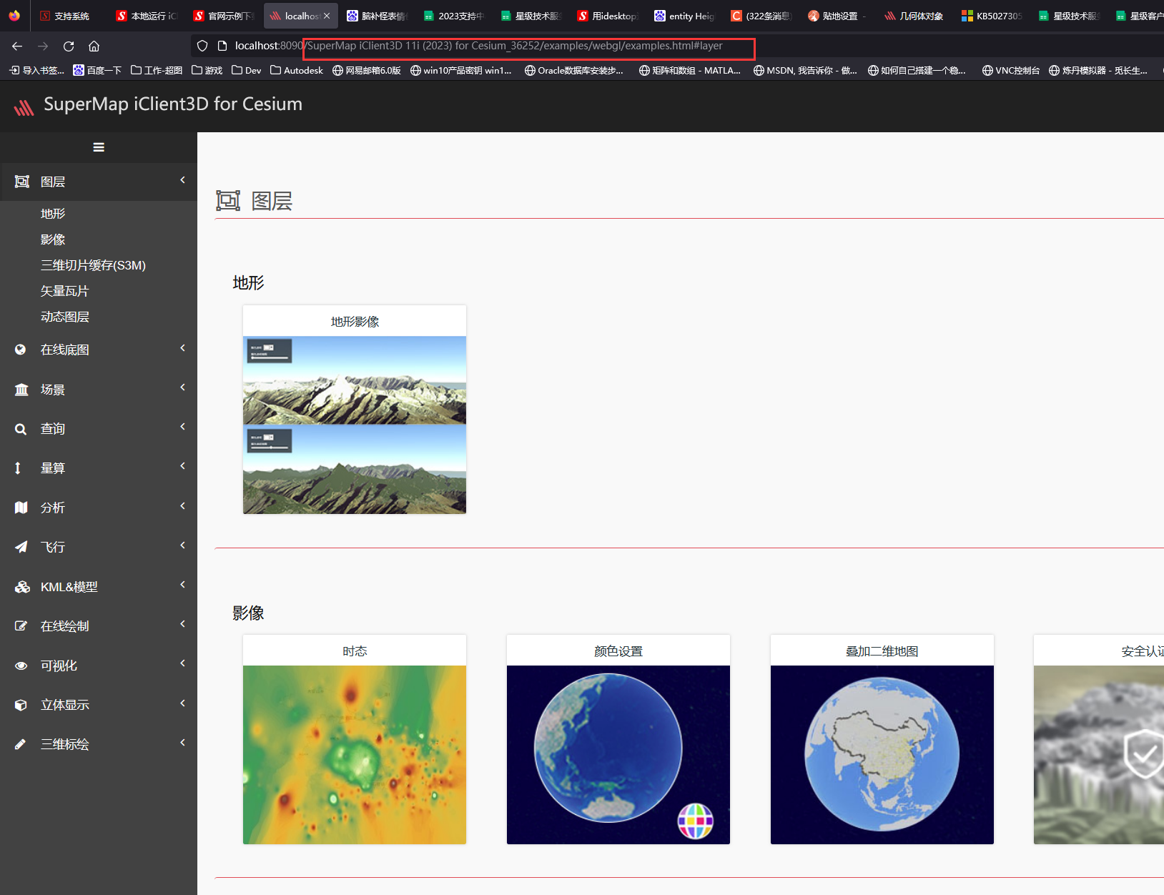Image resolution: width=1164 pixels, height=895 pixels.
Task: Expand the 量算 section chevron
Action: pyautogui.click(x=183, y=466)
